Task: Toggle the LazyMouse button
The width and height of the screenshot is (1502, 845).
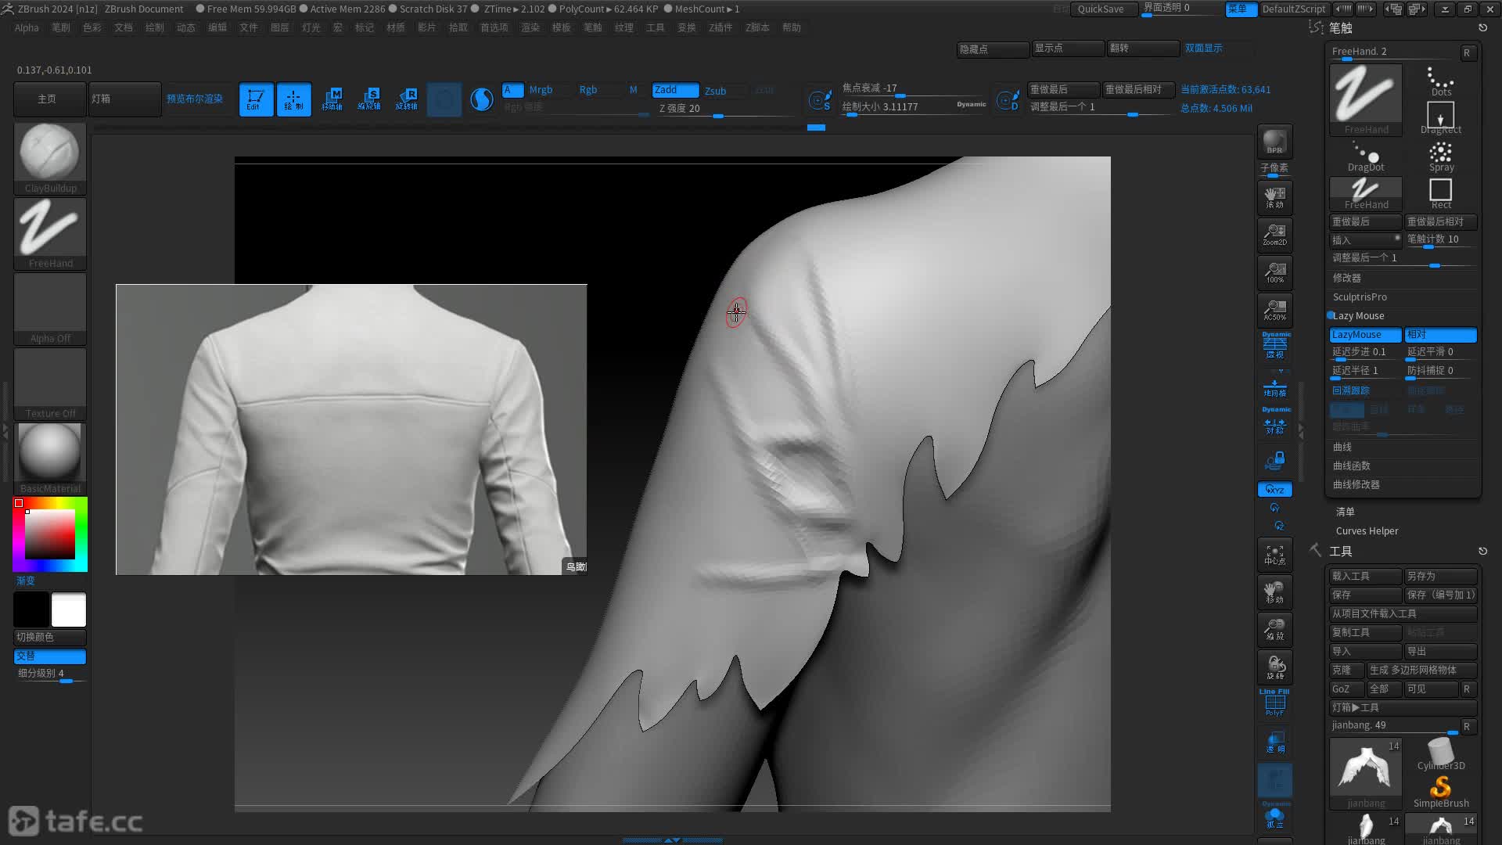Action: click(x=1365, y=335)
